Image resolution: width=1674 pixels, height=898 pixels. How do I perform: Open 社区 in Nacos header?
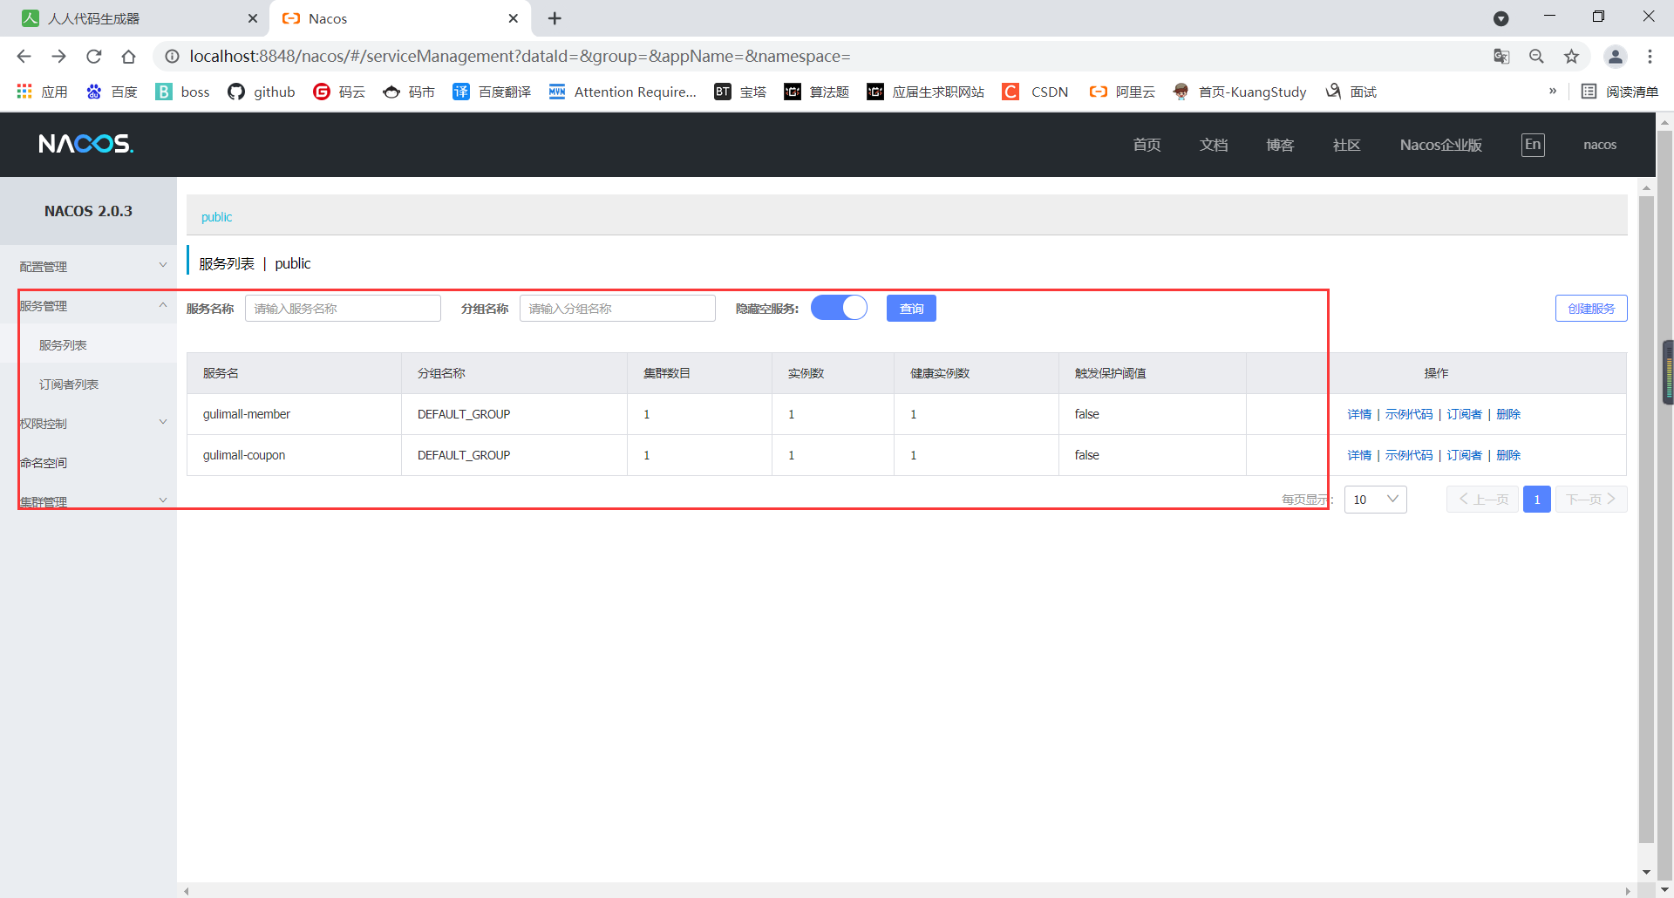point(1346,145)
